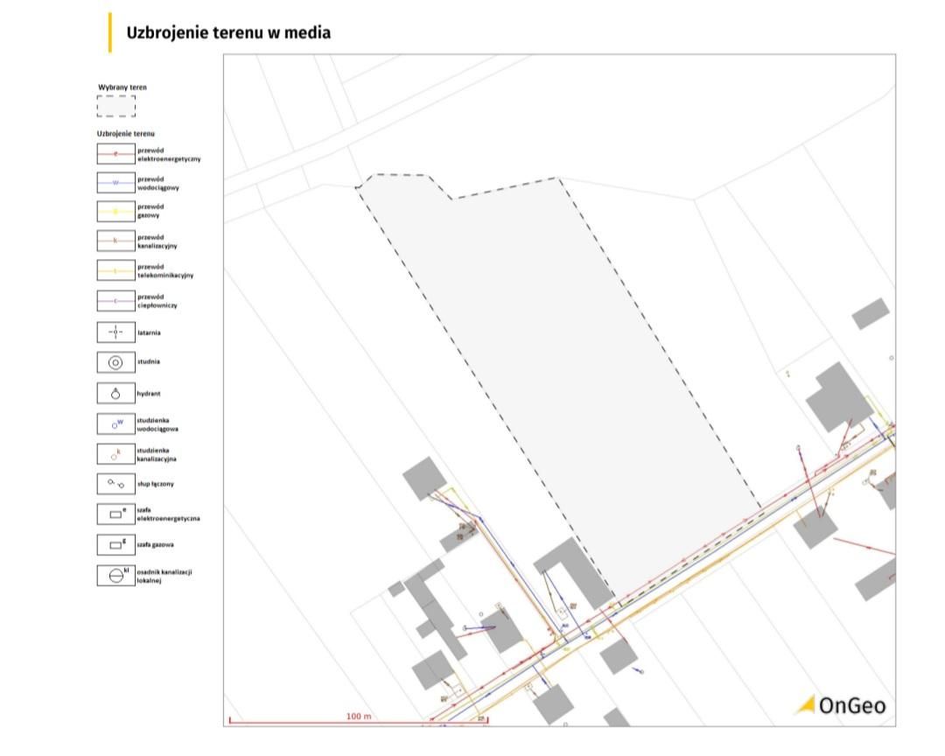This screenshot has height=756, width=945.
Task: Click the telecom line legend symbol
Action: (115, 270)
